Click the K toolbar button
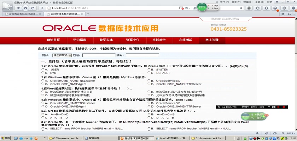Screen dimensions: 297x141 click(249, 8)
